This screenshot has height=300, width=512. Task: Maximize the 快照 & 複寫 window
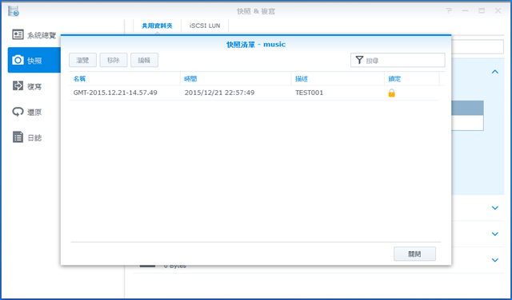tap(482, 10)
